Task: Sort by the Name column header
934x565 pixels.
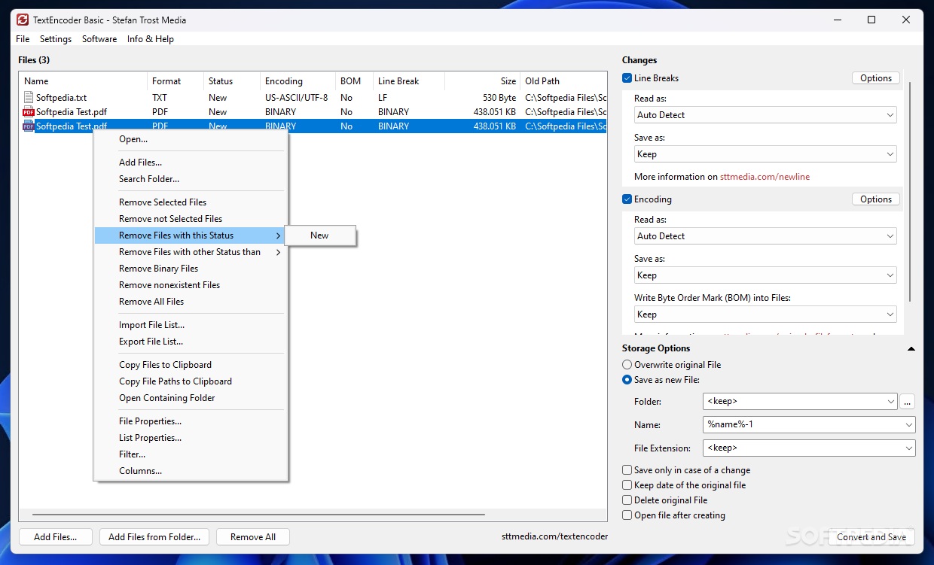Action: point(84,81)
